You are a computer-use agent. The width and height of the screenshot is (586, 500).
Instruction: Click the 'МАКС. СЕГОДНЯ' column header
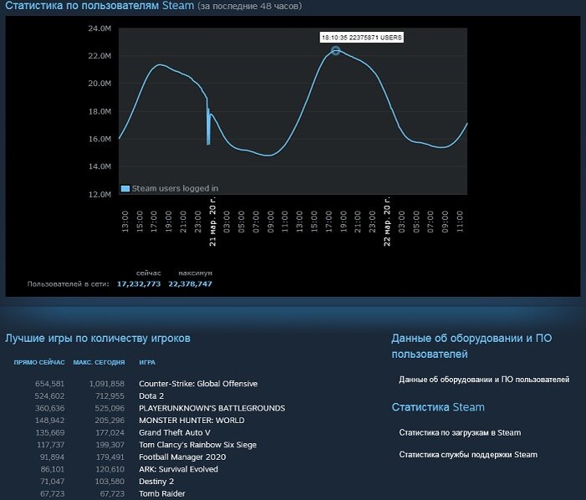pyautogui.click(x=99, y=363)
